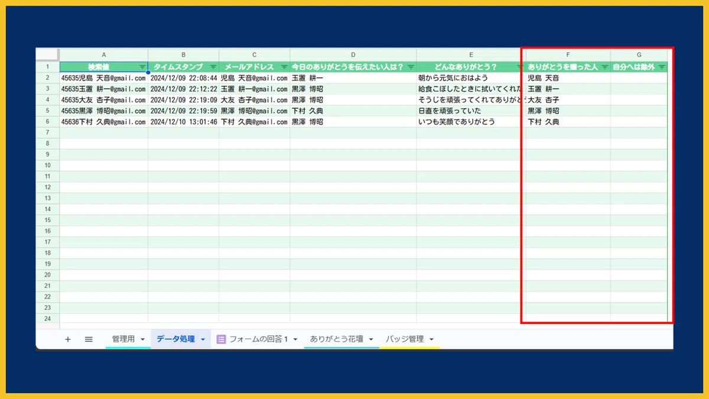Click cell 45636下村 久典@gmail.com
This screenshot has height=399, width=709.
pos(103,122)
